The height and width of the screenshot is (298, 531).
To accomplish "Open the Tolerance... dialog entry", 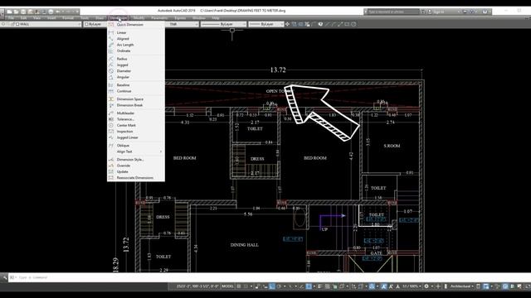I will [x=136, y=119].
